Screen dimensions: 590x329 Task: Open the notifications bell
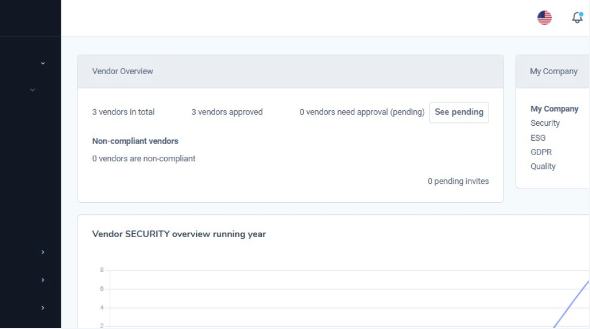pyautogui.click(x=577, y=18)
